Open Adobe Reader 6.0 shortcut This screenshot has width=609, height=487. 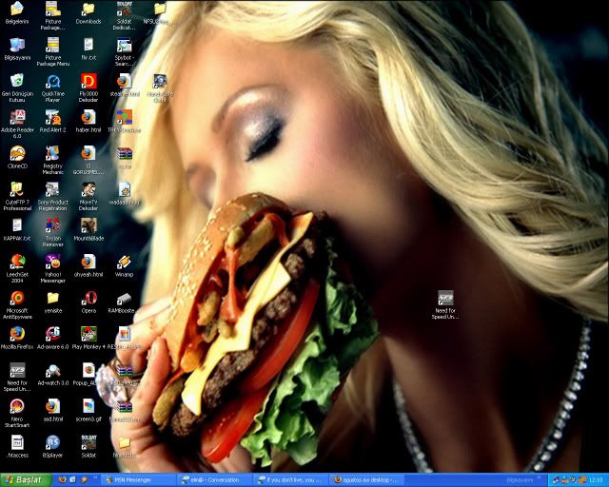click(17, 117)
